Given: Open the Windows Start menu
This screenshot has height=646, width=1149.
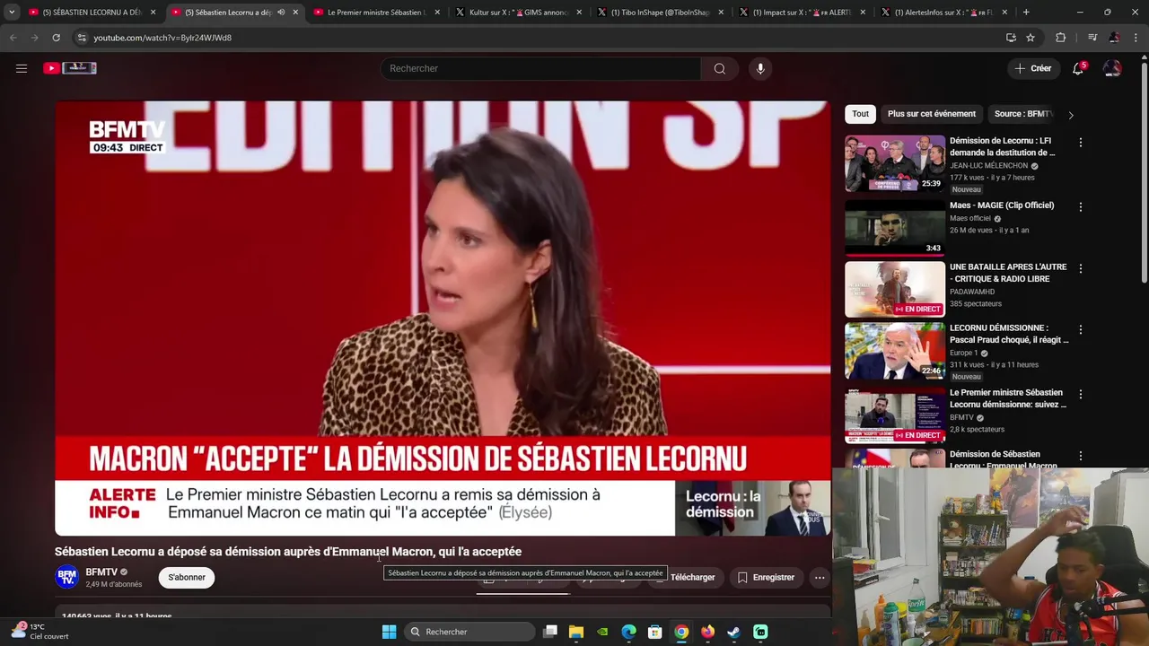Looking at the screenshot, I should [x=389, y=632].
